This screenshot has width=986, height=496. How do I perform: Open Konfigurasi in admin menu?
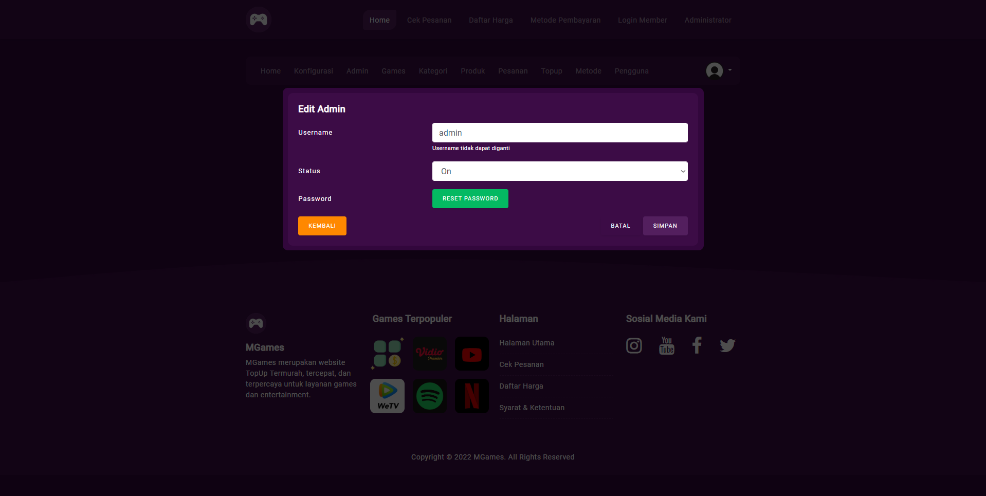[314, 71]
